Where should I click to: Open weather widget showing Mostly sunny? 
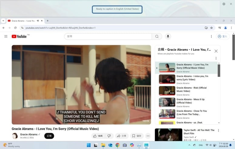click(12, 145)
